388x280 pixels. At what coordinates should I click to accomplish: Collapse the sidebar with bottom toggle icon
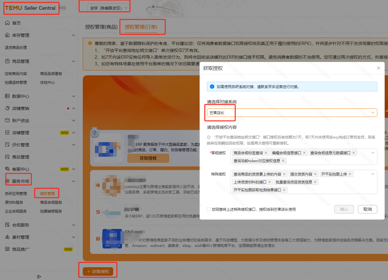(39, 277)
